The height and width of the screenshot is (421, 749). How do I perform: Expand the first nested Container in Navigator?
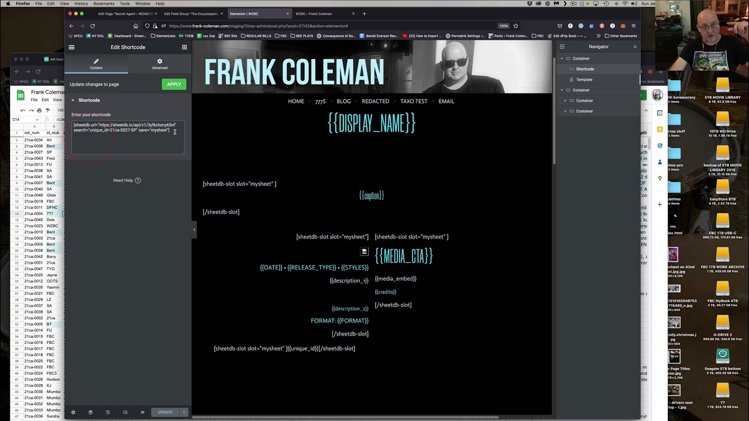coord(565,101)
